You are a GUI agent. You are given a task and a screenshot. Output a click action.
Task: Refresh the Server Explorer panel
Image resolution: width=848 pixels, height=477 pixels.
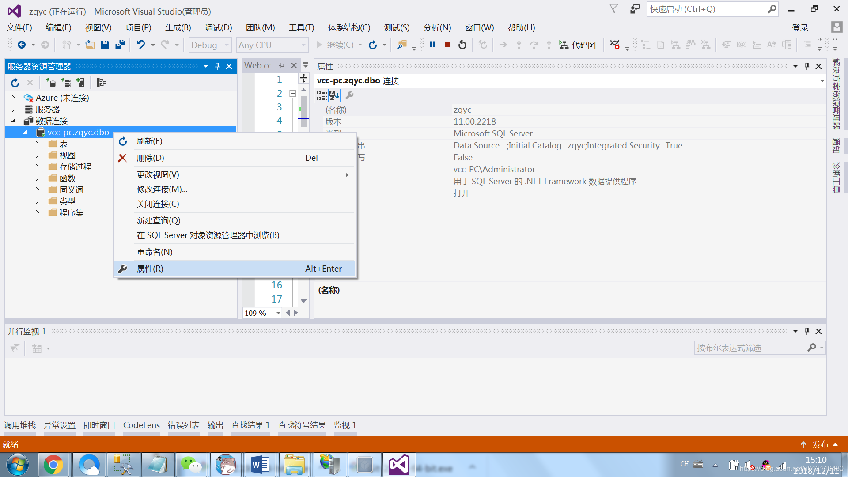(15, 83)
